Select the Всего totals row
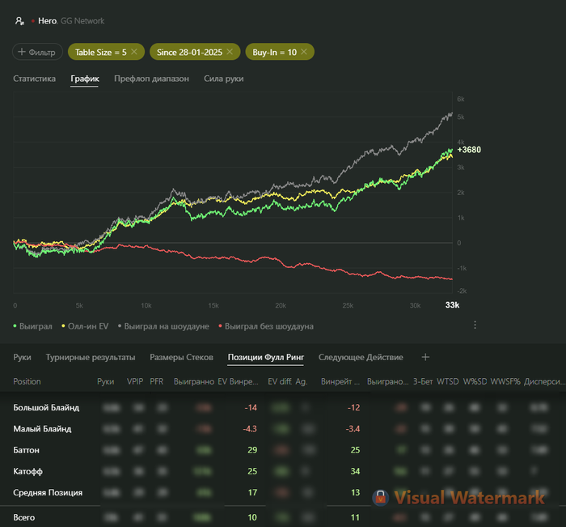Viewport: 566px width, 527px height. [x=283, y=517]
